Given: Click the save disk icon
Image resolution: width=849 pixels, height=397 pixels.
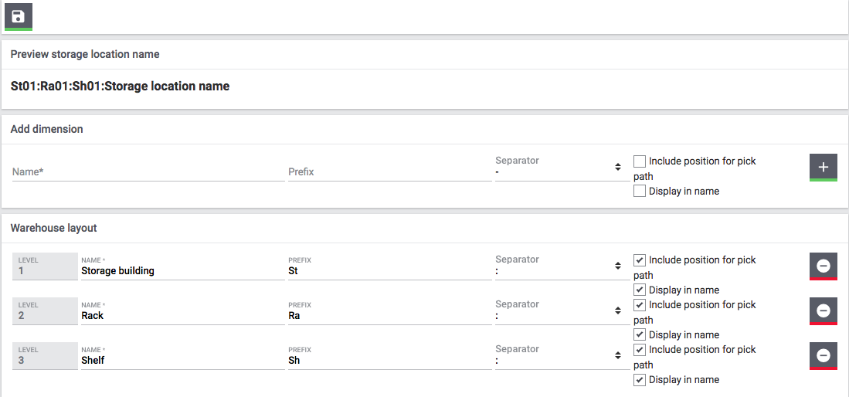Looking at the screenshot, I should point(19,15).
